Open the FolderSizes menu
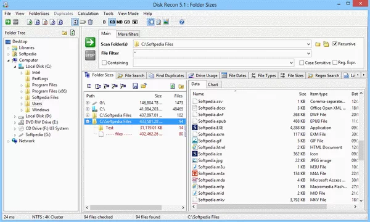 (x=39, y=14)
